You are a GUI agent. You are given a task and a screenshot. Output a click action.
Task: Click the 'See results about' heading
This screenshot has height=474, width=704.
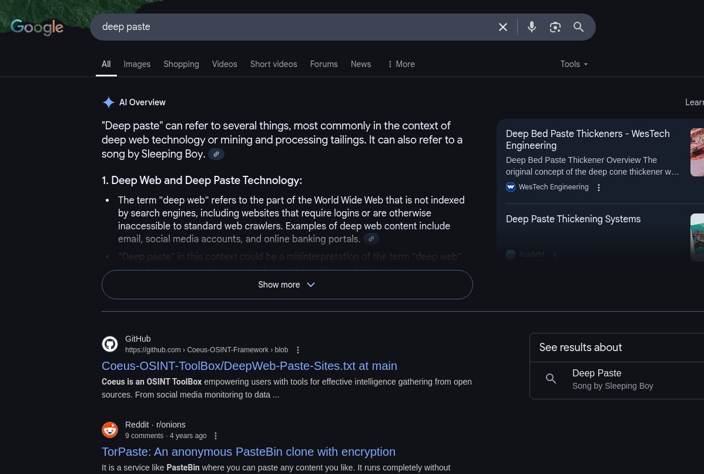point(581,348)
